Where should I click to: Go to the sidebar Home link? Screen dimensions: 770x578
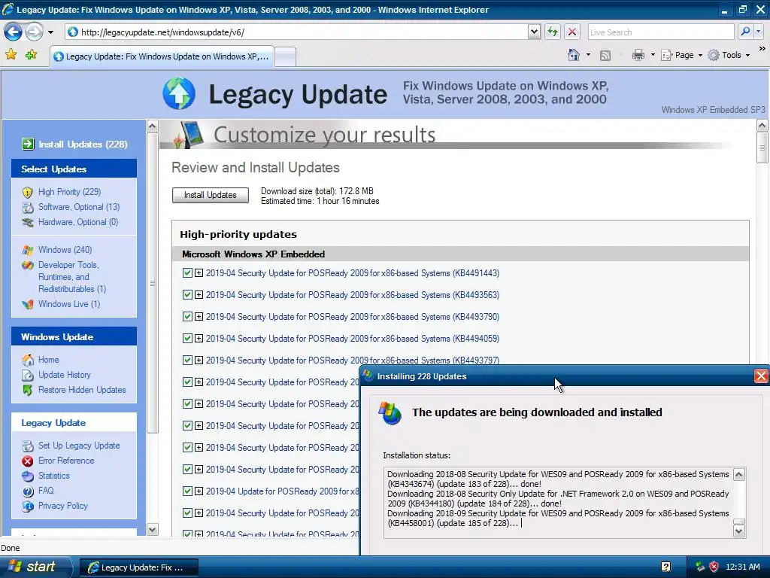pos(49,360)
